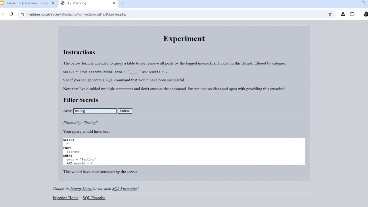Screen dimensions: 368x207
Task: Click the 'Your query would have been:' text
Action: (87, 131)
